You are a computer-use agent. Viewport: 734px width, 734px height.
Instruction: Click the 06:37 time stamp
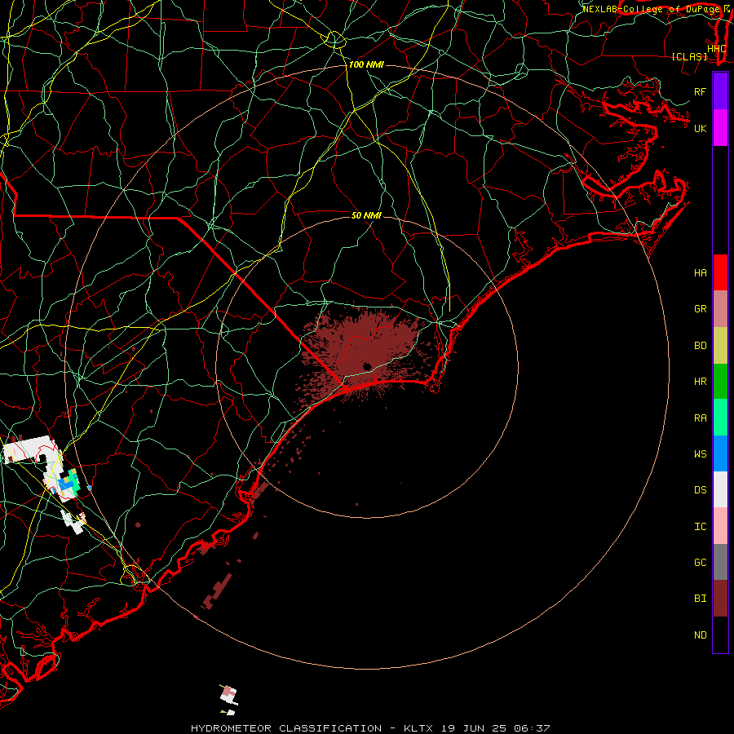pos(531,728)
